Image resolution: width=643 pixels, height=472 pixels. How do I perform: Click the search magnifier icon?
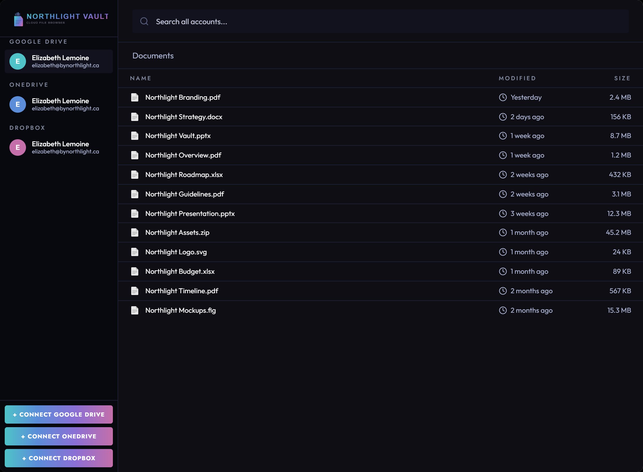point(144,21)
